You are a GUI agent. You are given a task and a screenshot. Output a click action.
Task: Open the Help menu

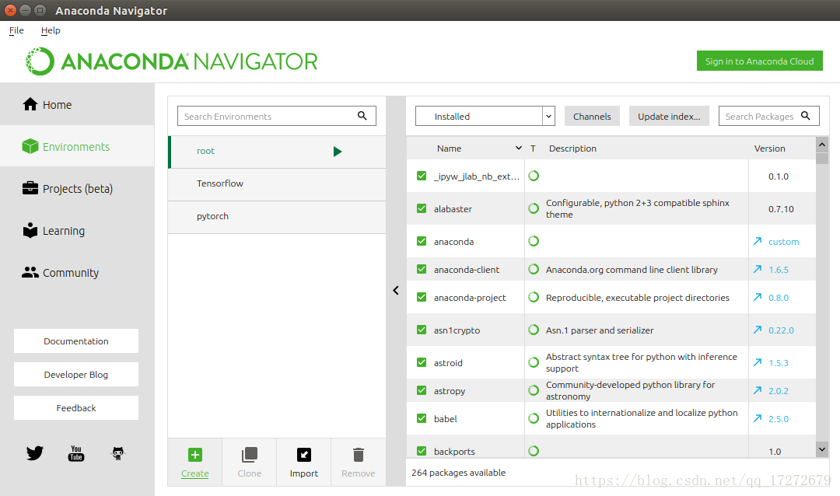point(51,30)
